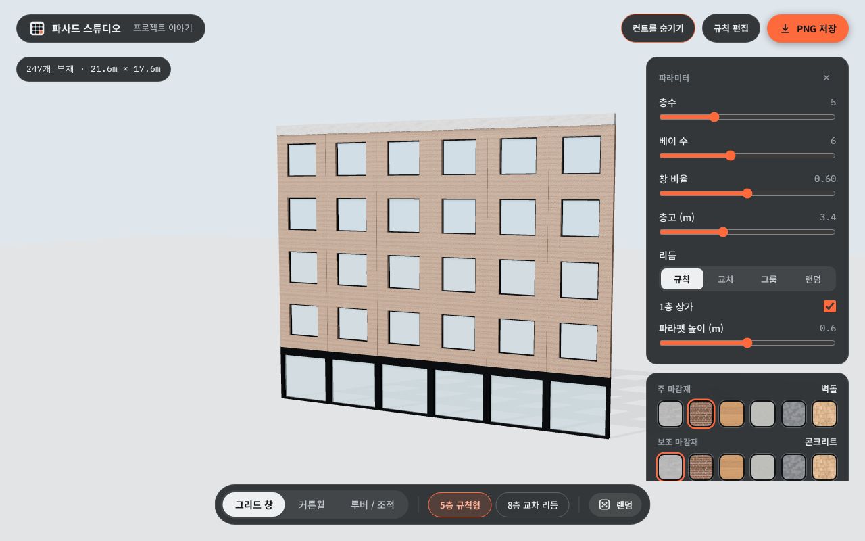
Task: Click the 3.4 value beside 층고 (m)
Action: (x=828, y=217)
